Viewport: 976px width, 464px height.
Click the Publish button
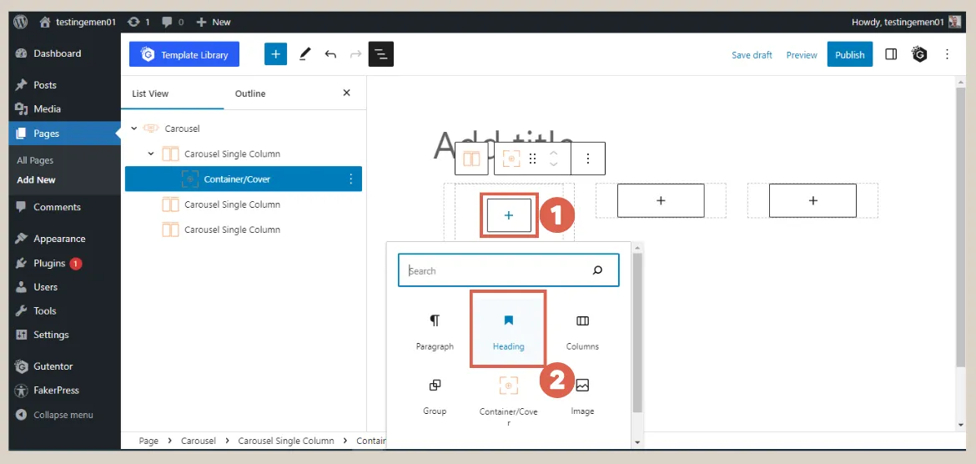849,54
